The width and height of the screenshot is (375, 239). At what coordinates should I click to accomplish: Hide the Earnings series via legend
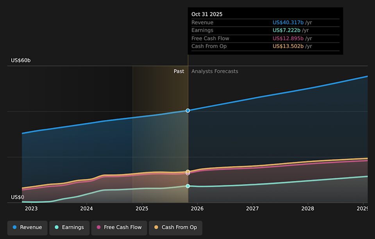[69, 227]
